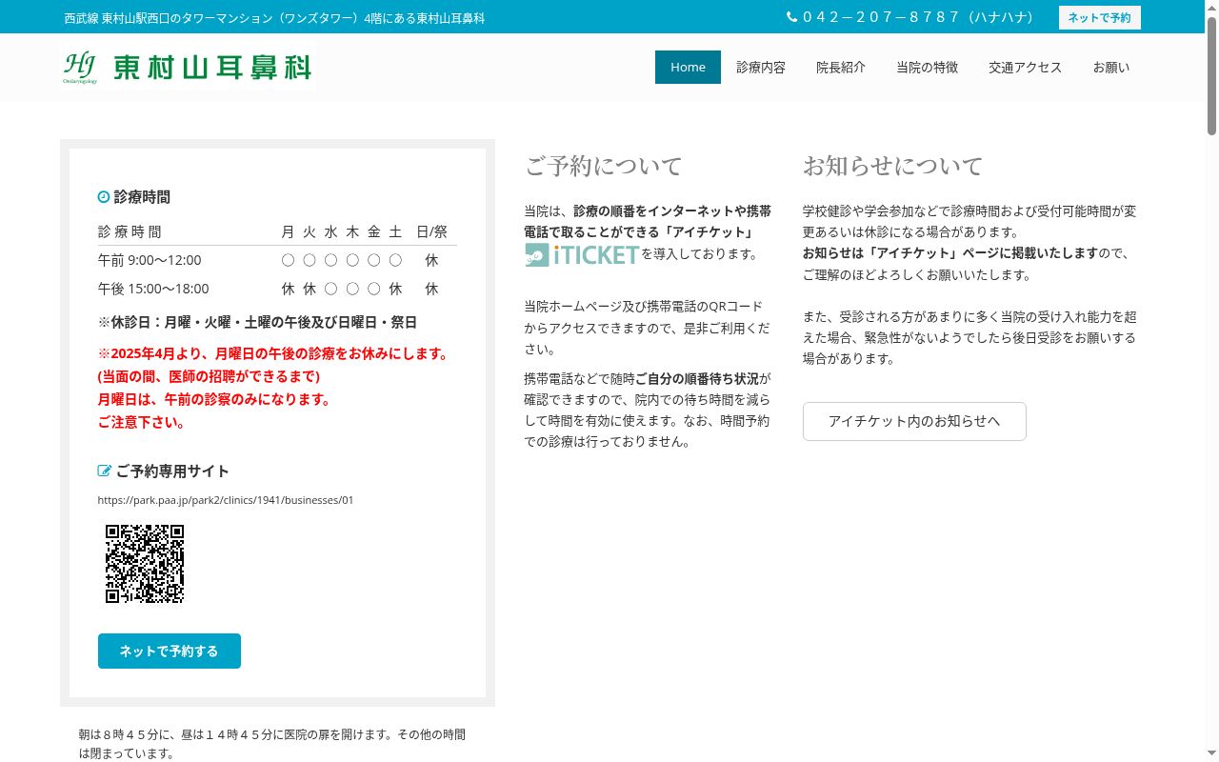Click the red ※2025年4月より notice line
1219x762 pixels.
click(x=273, y=353)
